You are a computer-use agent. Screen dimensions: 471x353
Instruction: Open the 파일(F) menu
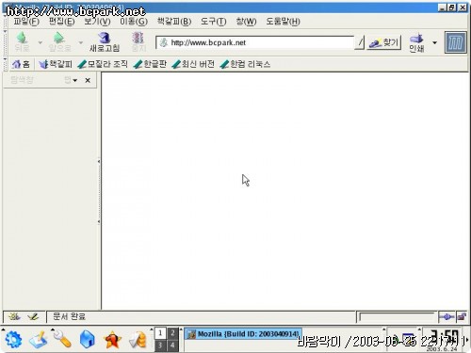point(26,22)
